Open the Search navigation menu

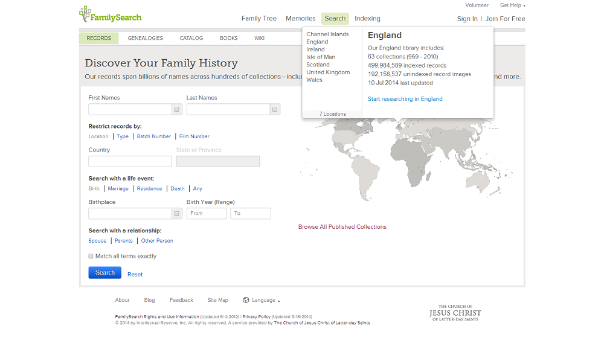pyautogui.click(x=335, y=19)
